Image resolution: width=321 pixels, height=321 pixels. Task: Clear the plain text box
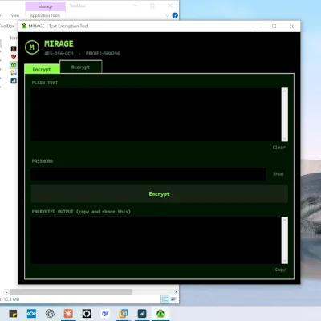click(279, 148)
